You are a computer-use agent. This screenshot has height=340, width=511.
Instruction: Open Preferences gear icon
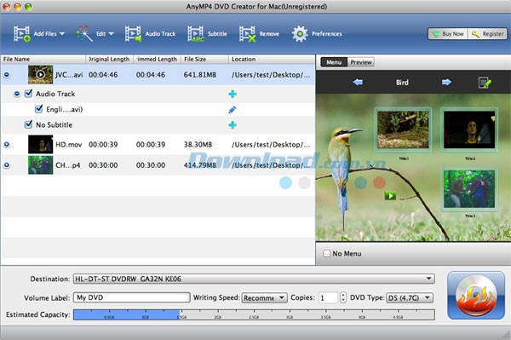pyautogui.click(x=300, y=33)
